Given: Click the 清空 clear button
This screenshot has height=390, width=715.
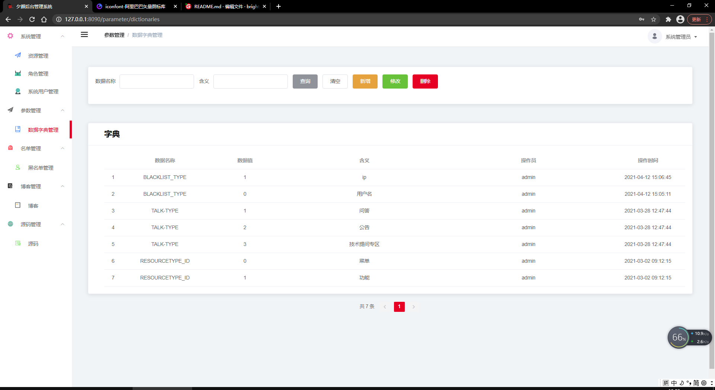Looking at the screenshot, I should (335, 81).
